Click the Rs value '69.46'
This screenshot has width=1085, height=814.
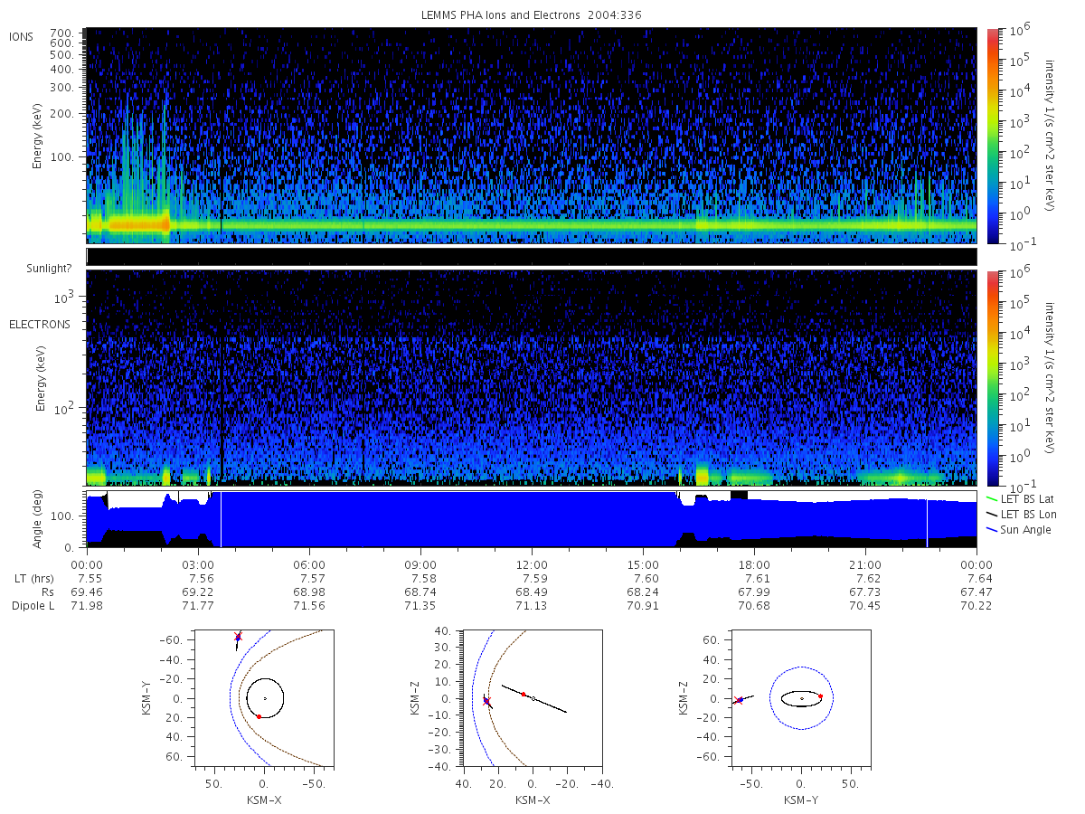pos(87,592)
